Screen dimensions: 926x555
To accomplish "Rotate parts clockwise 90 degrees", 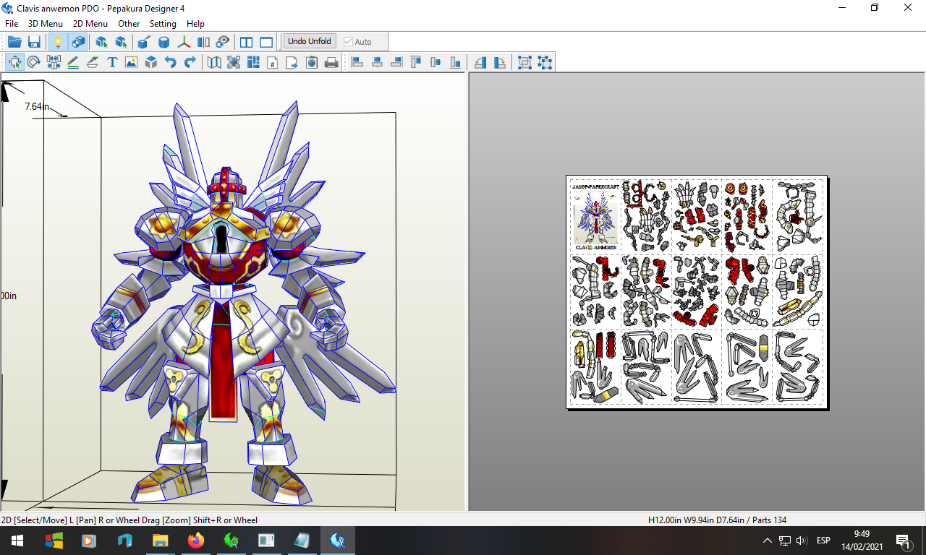I will [x=500, y=62].
